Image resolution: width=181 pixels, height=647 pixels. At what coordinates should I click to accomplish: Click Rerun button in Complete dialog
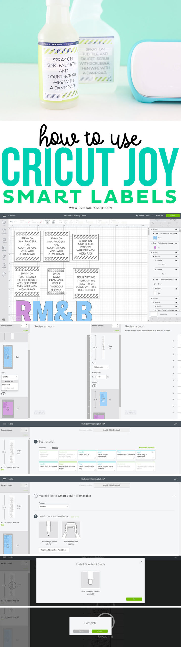click(x=81, y=631)
